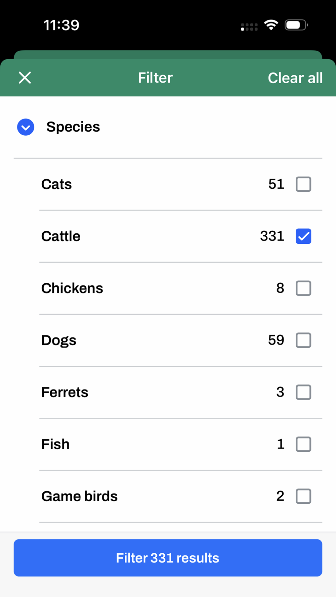Click the cellular signal dots icon

(249, 27)
